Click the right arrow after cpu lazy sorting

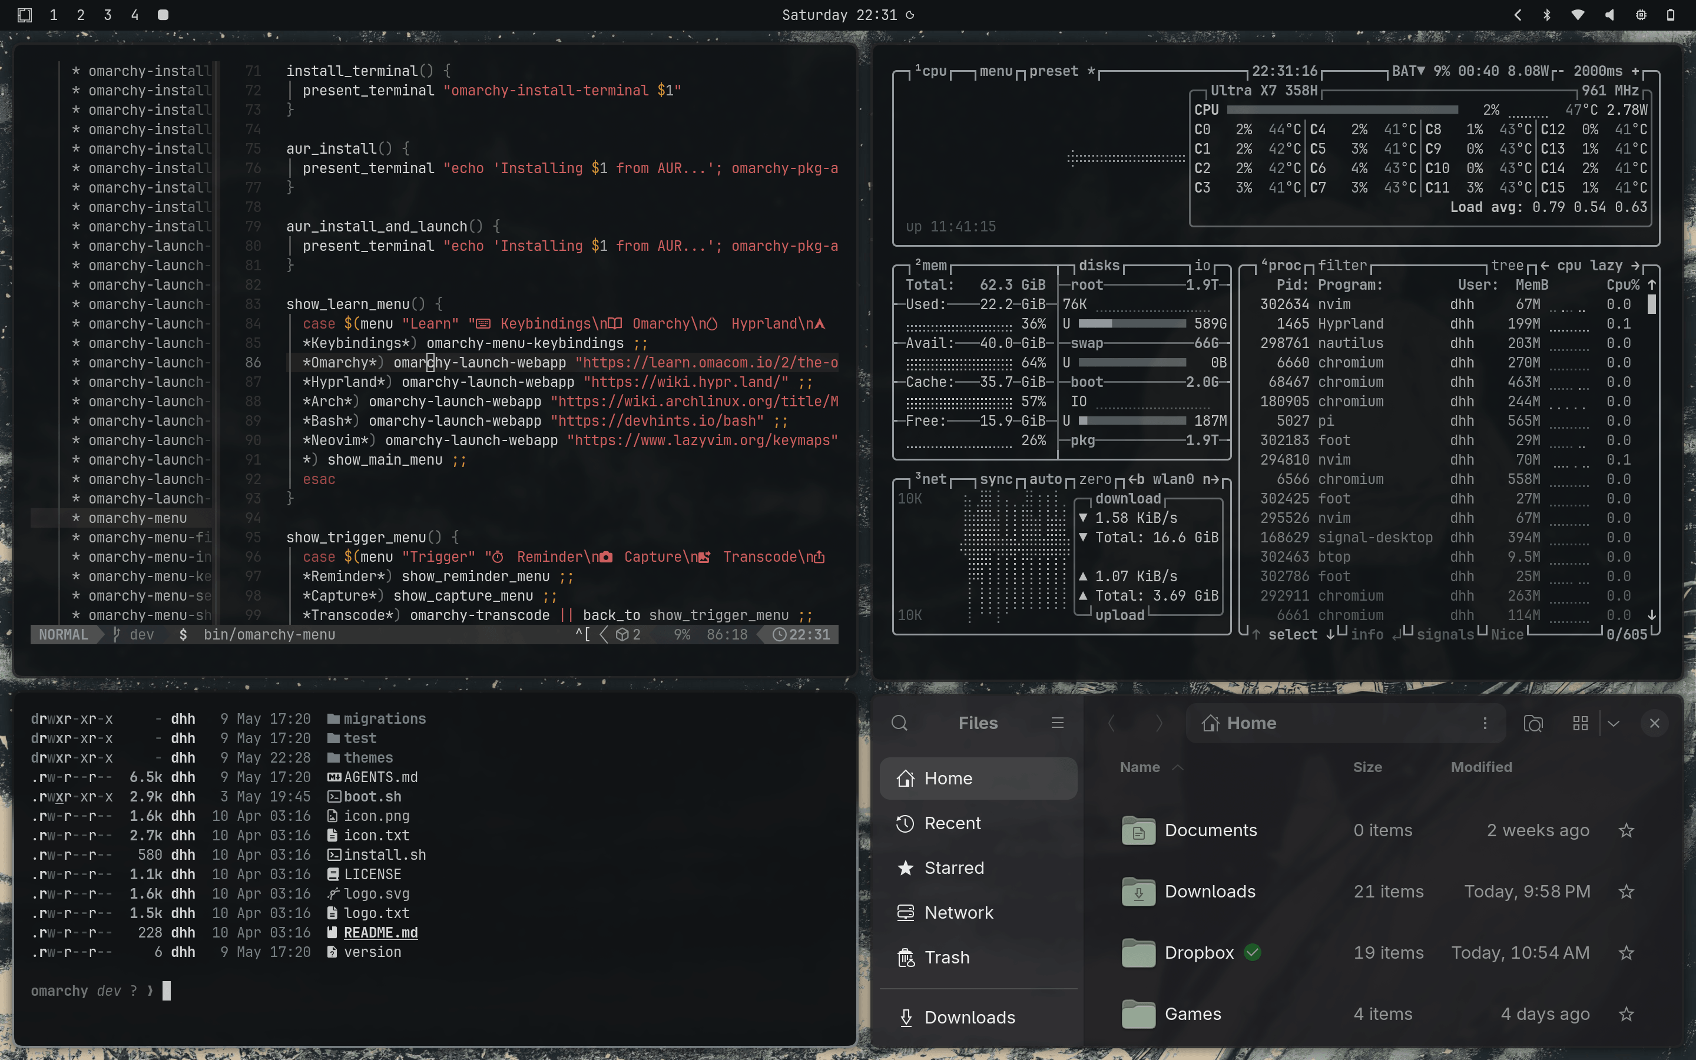(x=1635, y=266)
